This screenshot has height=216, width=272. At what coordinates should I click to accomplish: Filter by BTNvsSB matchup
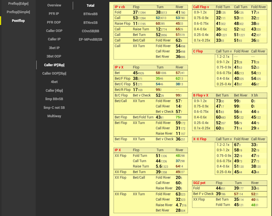click(x=90, y=22)
